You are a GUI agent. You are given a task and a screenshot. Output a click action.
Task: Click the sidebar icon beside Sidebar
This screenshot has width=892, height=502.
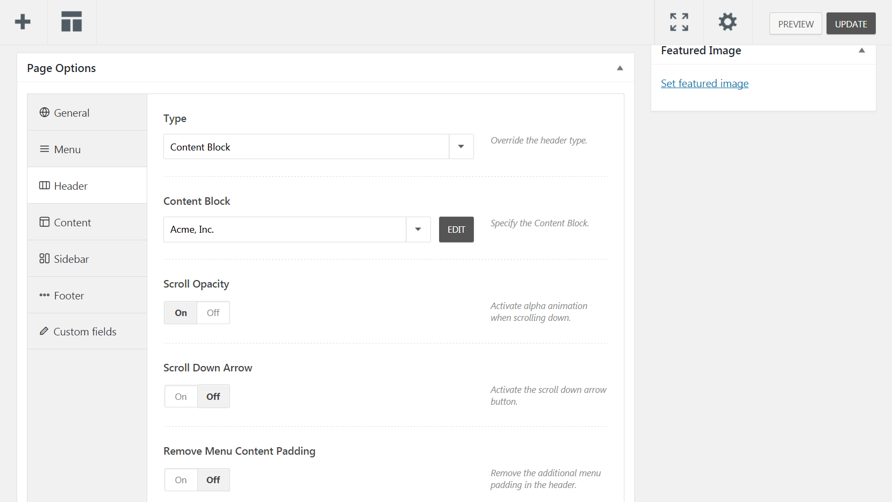(x=45, y=259)
